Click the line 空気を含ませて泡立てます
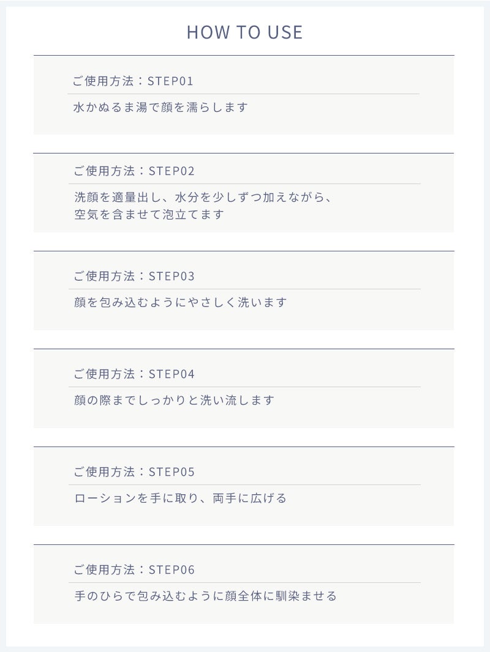 tap(149, 214)
